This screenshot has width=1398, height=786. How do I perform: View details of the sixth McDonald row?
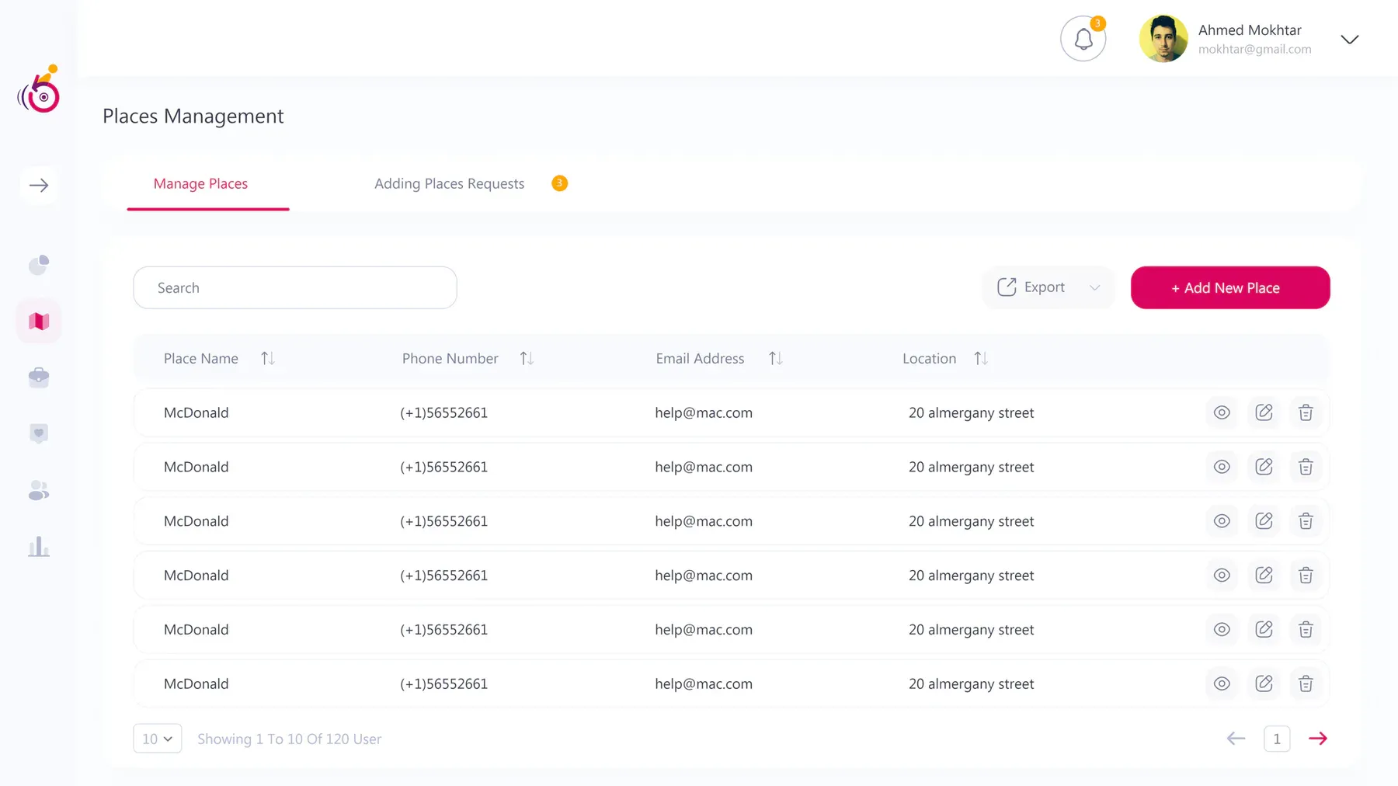click(x=1222, y=684)
